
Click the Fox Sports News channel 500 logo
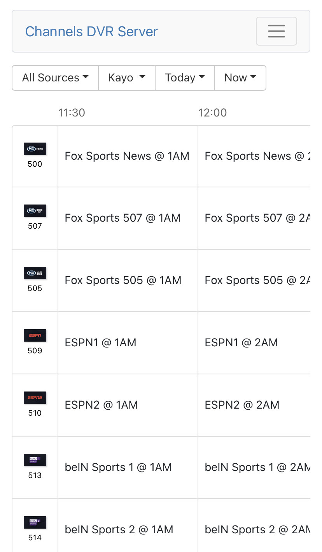coord(35,149)
